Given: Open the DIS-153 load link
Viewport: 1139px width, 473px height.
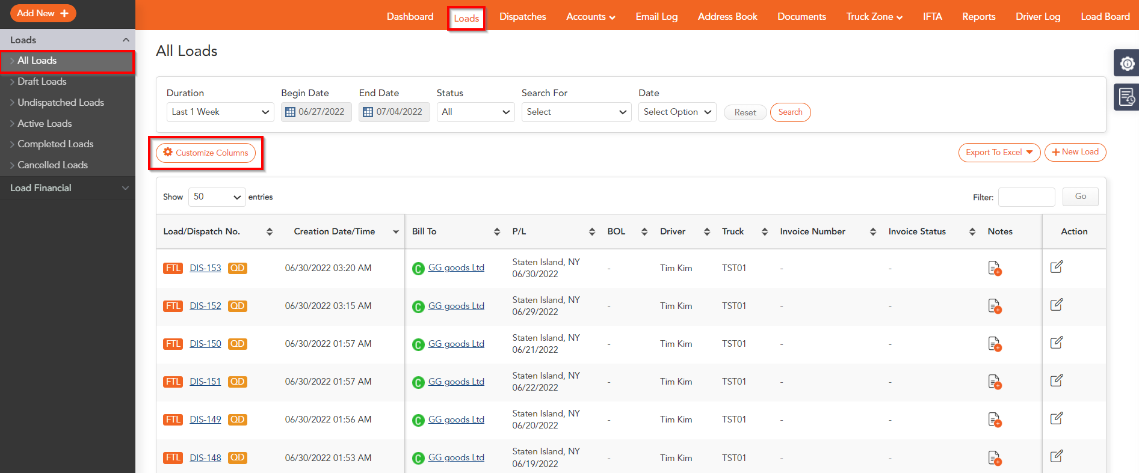Looking at the screenshot, I should pos(205,268).
